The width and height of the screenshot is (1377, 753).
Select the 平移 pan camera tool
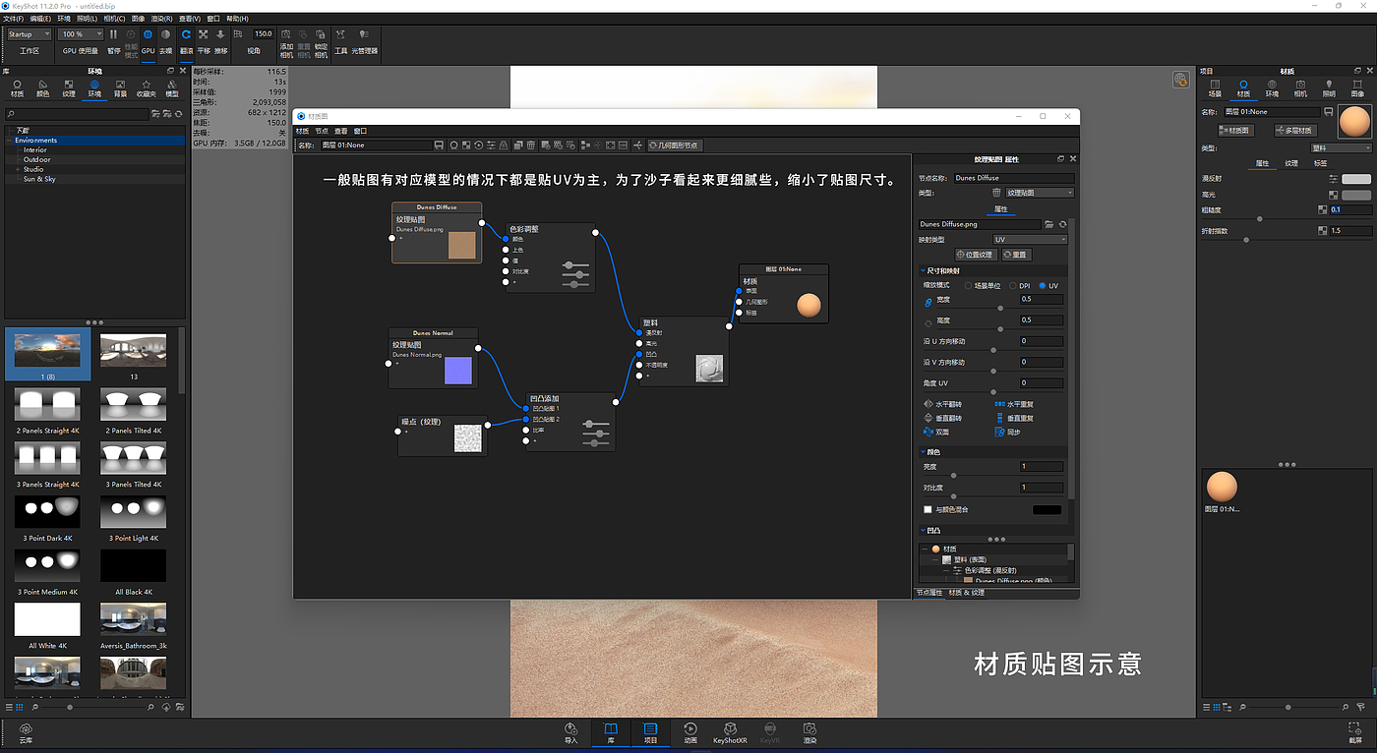tap(204, 39)
